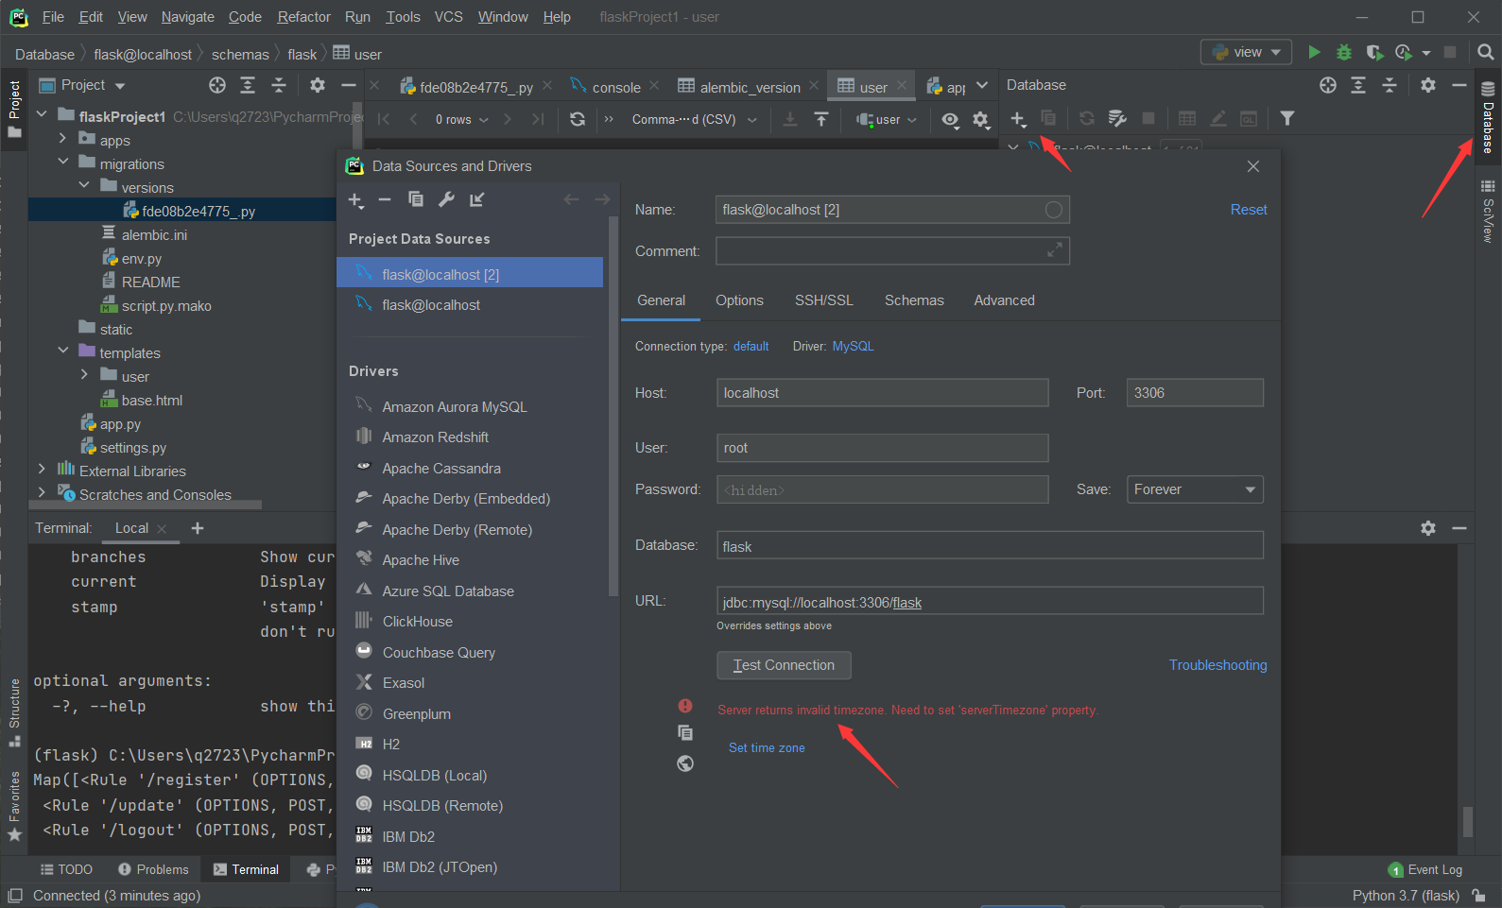Viewport: 1502px width, 908px height.
Task: Change the MySQL driver link
Action: pyautogui.click(x=853, y=347)
